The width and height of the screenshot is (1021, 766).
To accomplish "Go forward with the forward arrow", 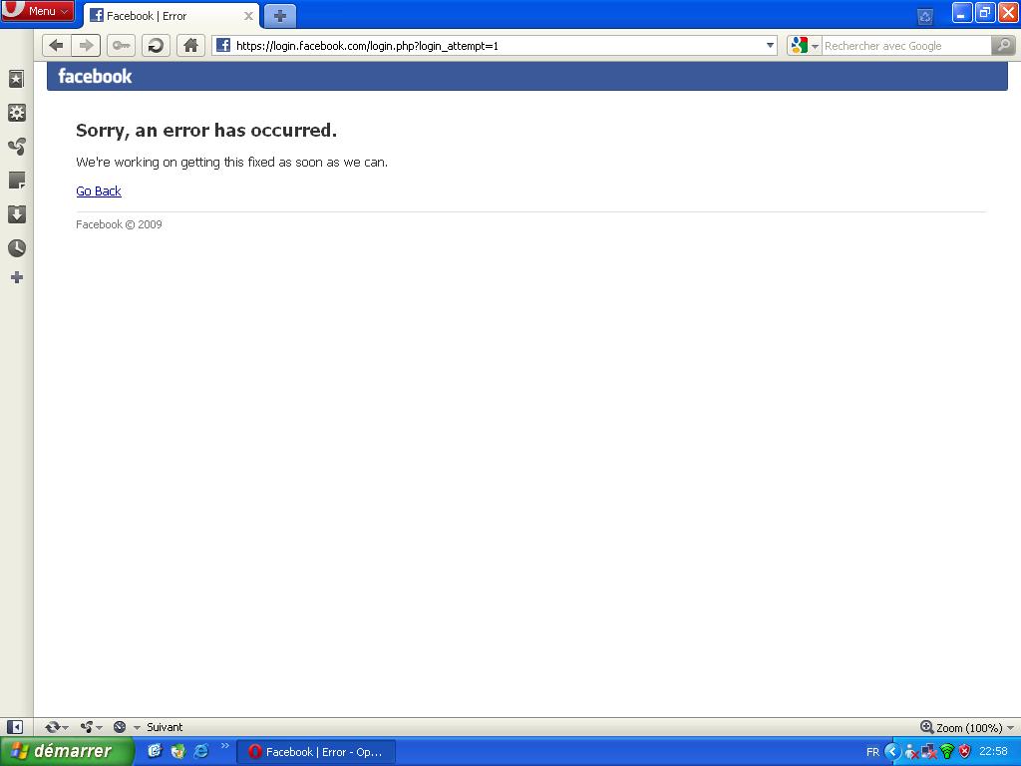I will tap(86, 46).
